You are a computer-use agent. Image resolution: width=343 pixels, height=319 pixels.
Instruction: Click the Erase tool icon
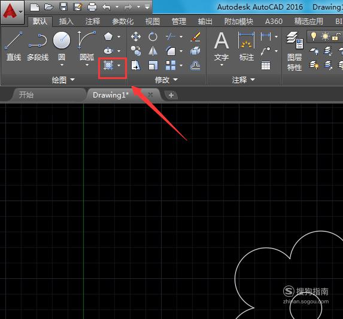[x=195, y=37]
